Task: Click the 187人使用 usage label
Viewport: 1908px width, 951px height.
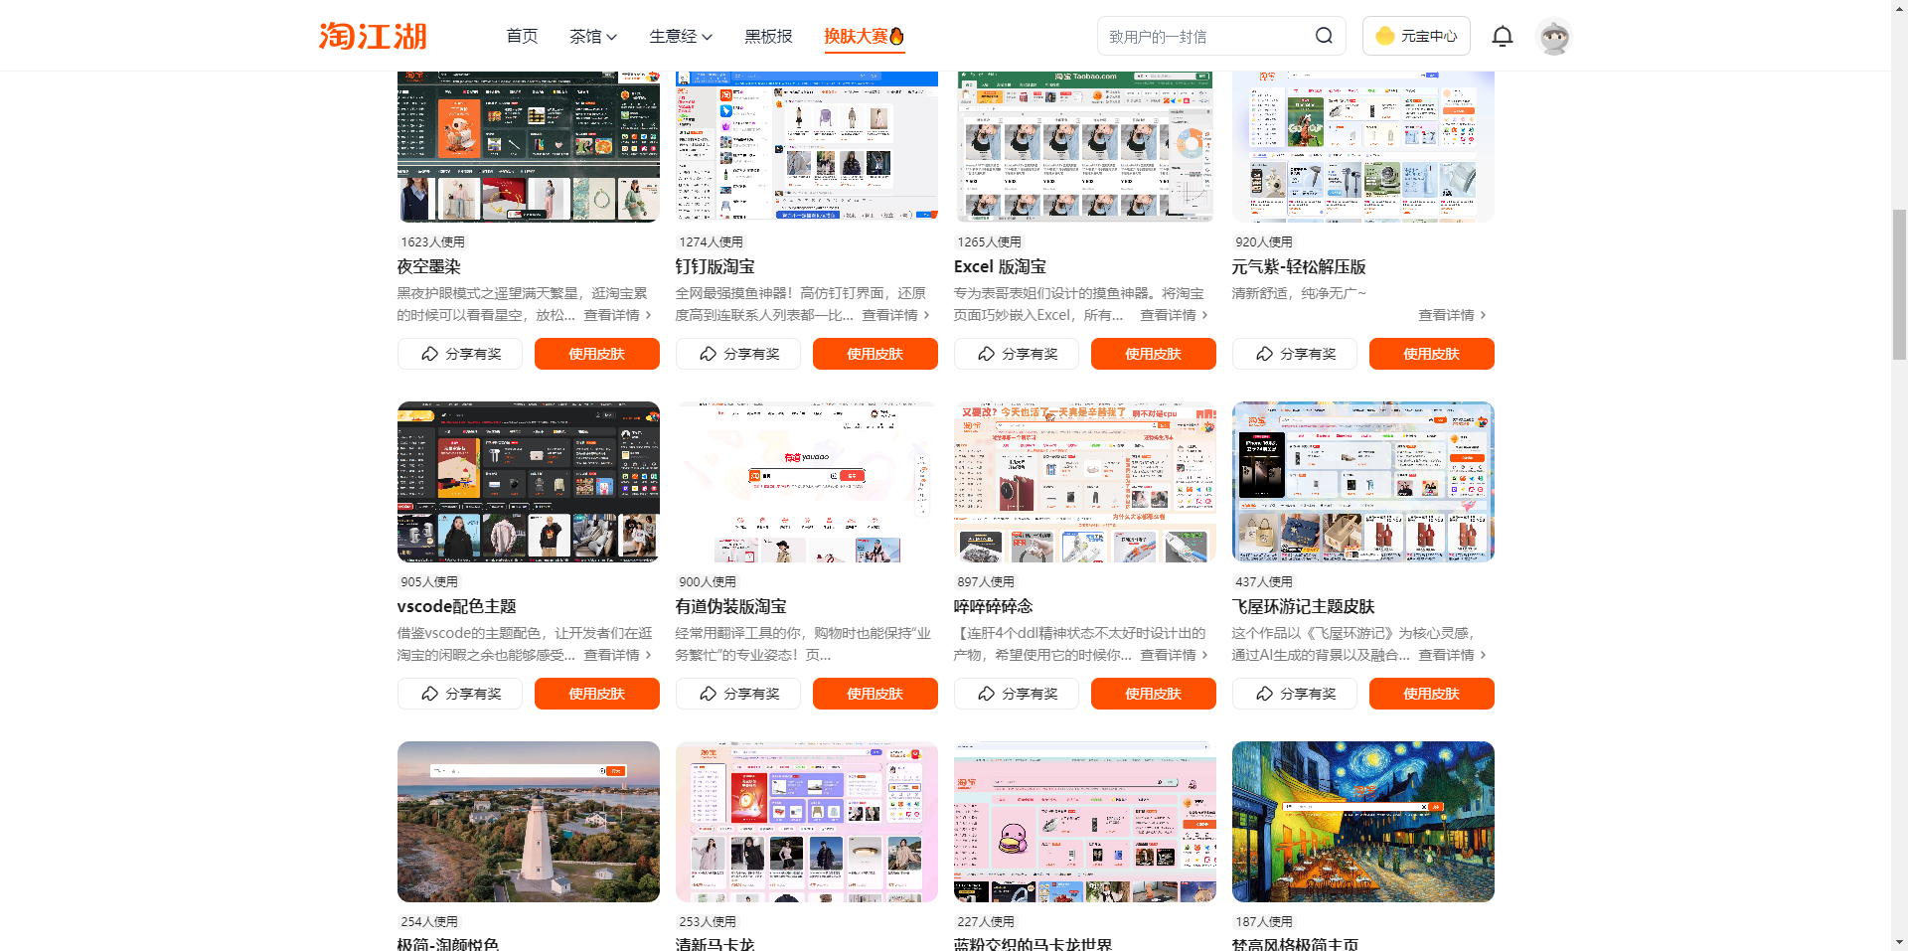Action: click(1264, 921)
